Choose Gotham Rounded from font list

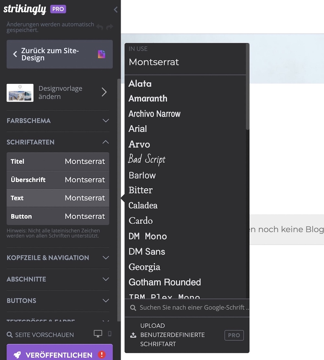pyautogui.click(x=165, y=282)
